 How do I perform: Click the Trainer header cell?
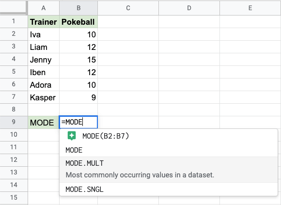[x=44, y=22]
